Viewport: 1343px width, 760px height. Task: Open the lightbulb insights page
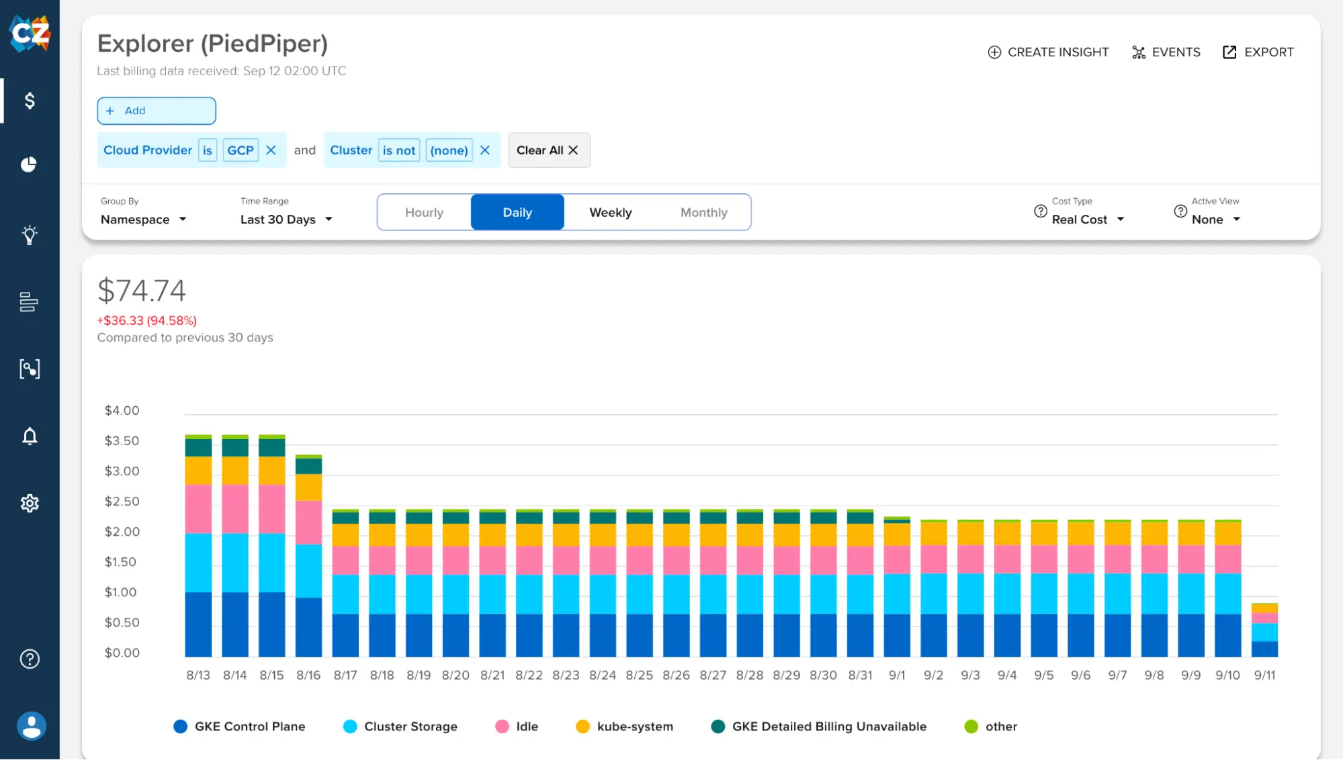coord(30,235)
